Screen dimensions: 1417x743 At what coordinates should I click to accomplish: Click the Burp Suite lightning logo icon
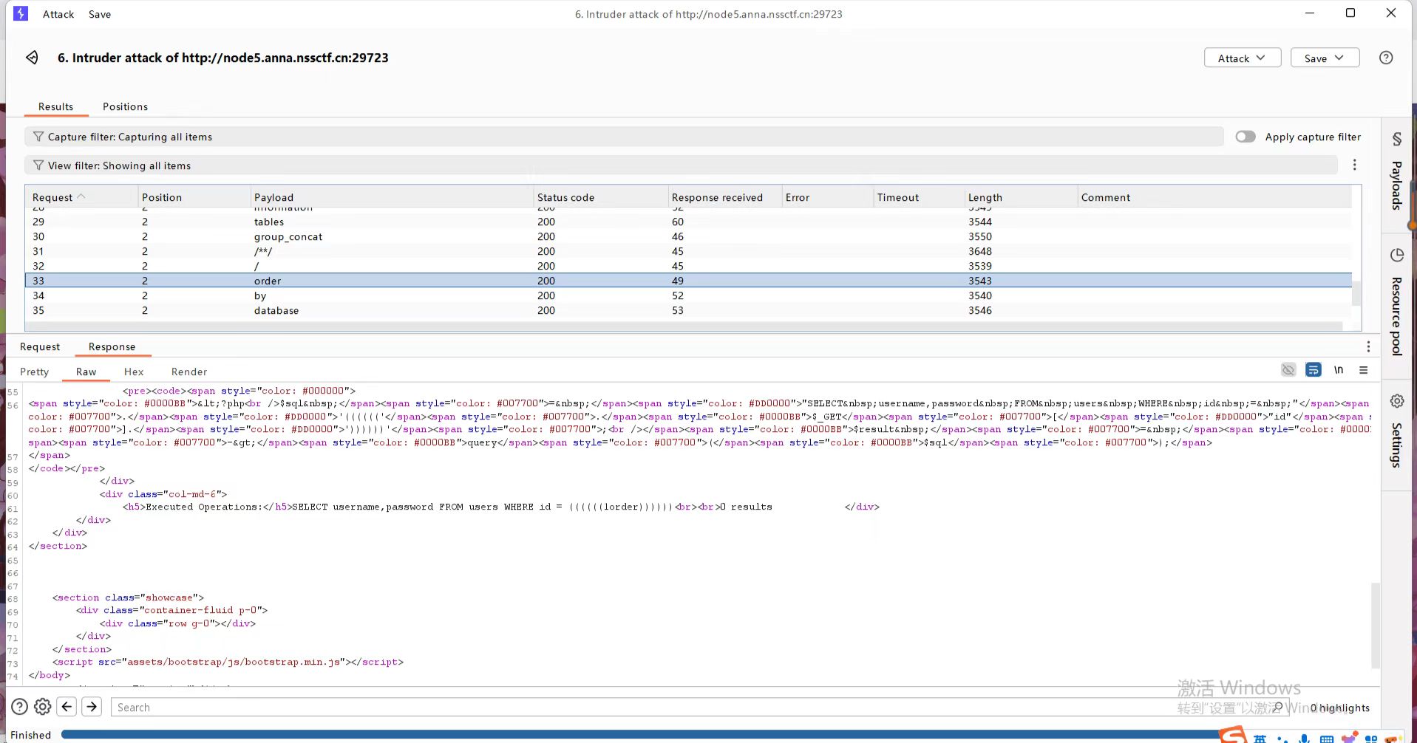tap(21, 13)
